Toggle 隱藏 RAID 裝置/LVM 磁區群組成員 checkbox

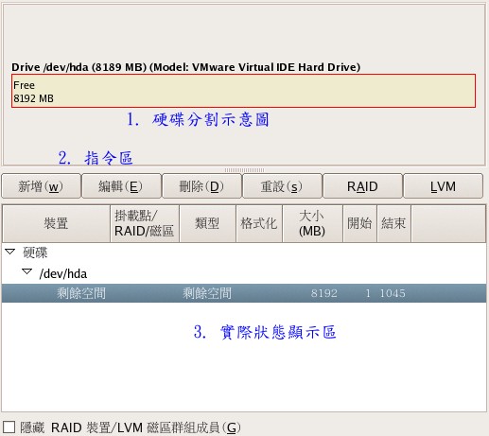(9, 427)
